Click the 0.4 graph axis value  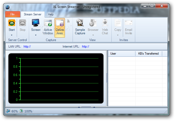click(x=15, y=83)
